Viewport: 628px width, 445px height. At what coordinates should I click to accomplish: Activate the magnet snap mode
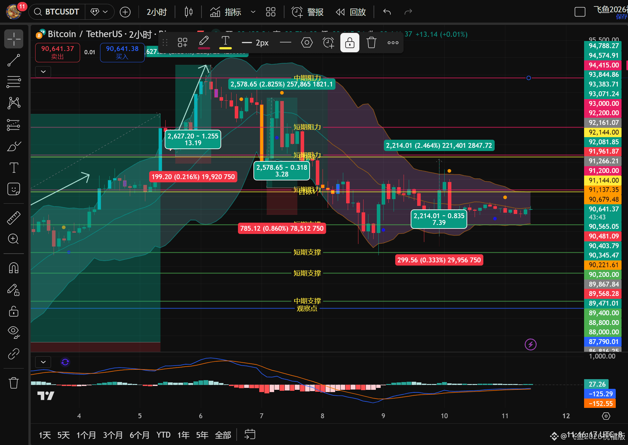coord(14,268)
